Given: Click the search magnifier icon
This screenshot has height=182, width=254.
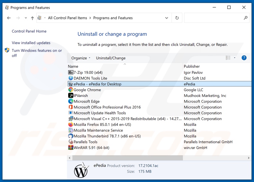Looking at the screenshot, I should 246,18.
